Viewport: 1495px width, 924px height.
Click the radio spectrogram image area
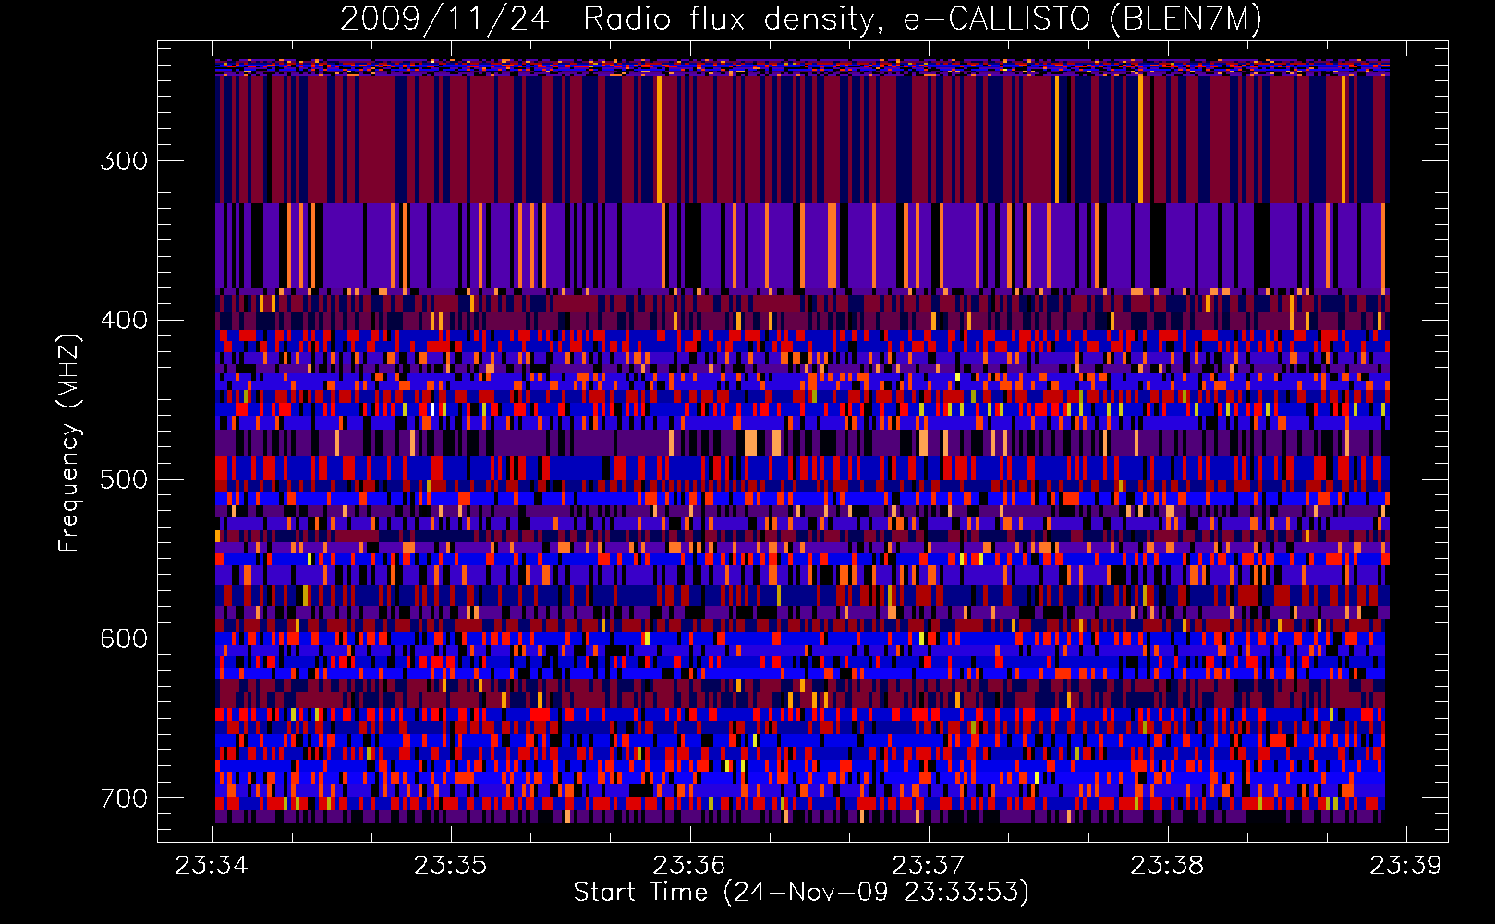(802, 441)
